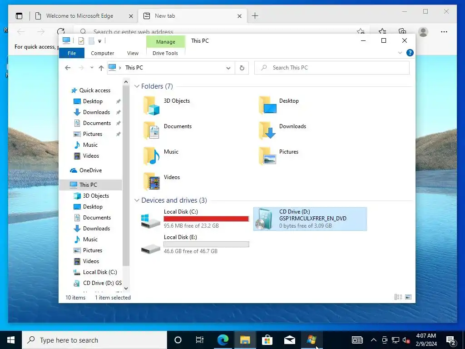Select the Manage contextual tab

tap(165, 42)
